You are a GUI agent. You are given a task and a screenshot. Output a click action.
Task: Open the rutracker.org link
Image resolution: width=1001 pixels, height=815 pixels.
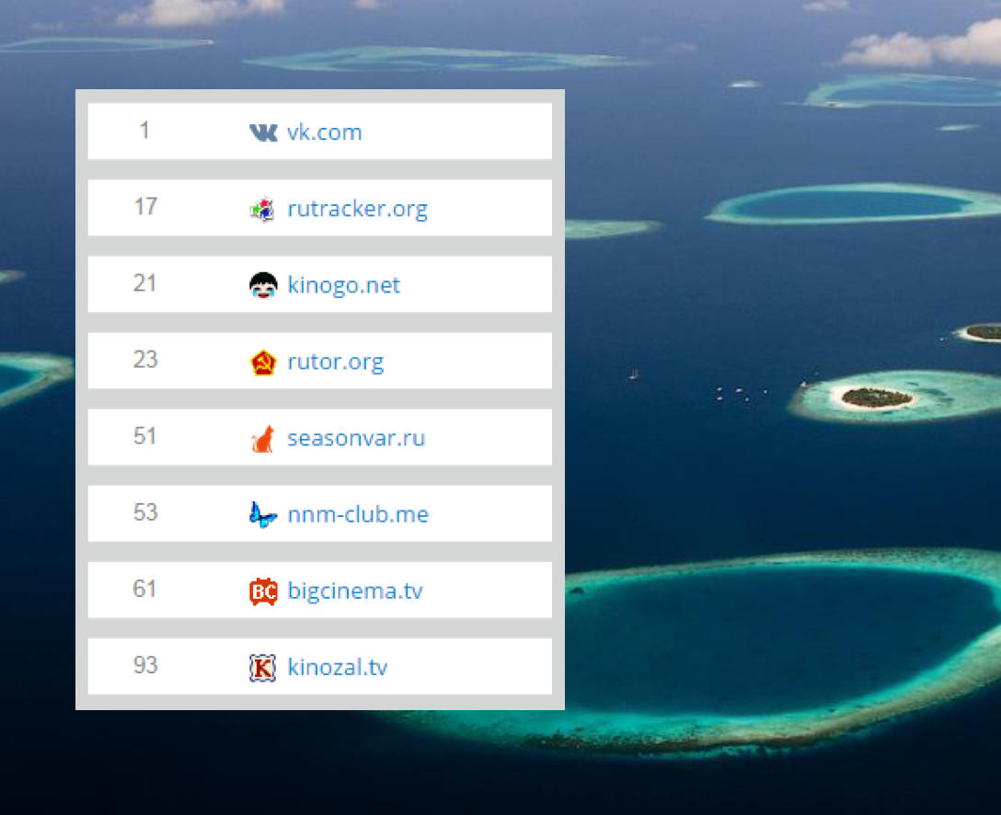pyautogui.click(x=358, y=210)
